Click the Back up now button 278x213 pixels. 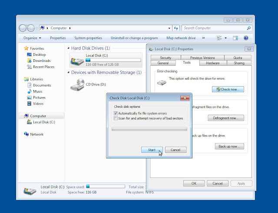click(x=229, y=146)
